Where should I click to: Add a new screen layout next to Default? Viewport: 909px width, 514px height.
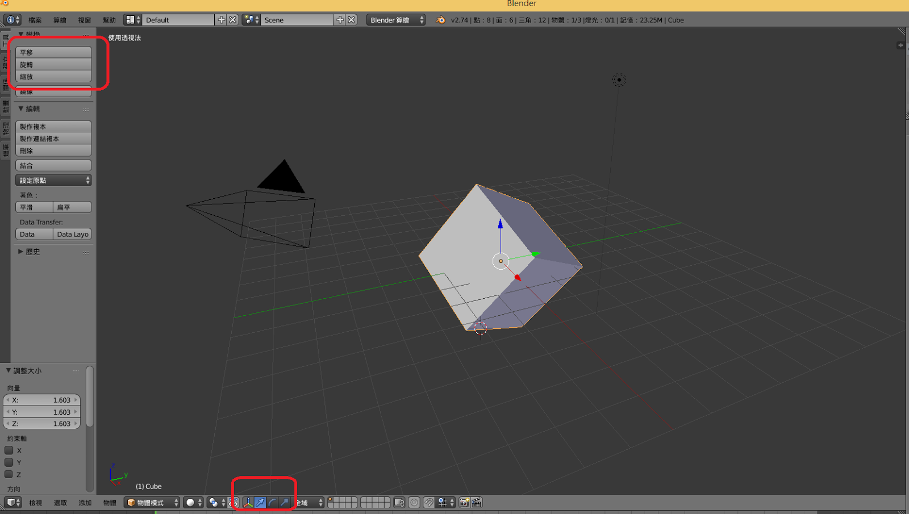click(x=222, y=20)
